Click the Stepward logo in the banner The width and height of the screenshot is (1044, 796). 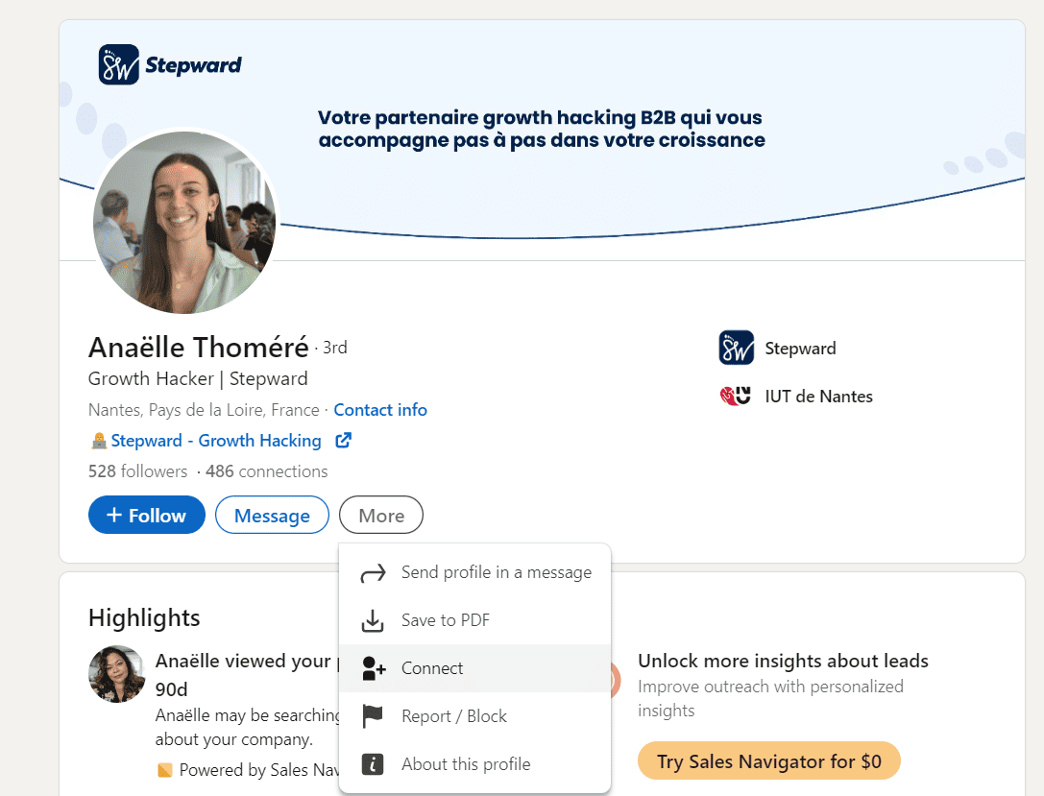click(170, 64)
